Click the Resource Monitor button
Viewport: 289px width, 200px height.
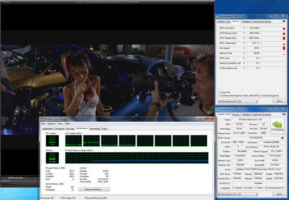94,189
